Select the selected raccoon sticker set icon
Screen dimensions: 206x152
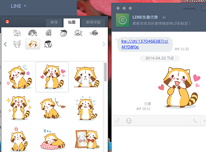(x=33, y=44)
